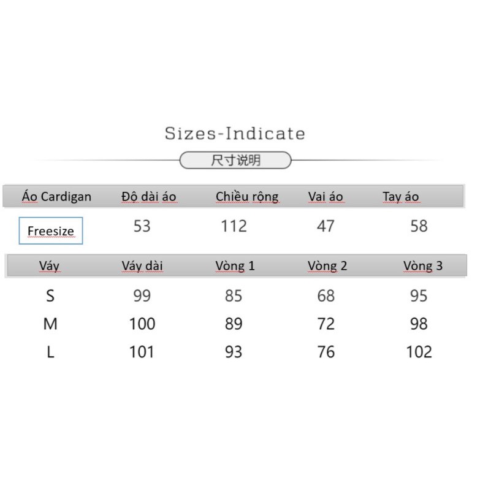Image resolution: width=480 pixels, height=480 pixels.
Task: Select the Vòng 2 column header
Action: click(x=327, y=266)
